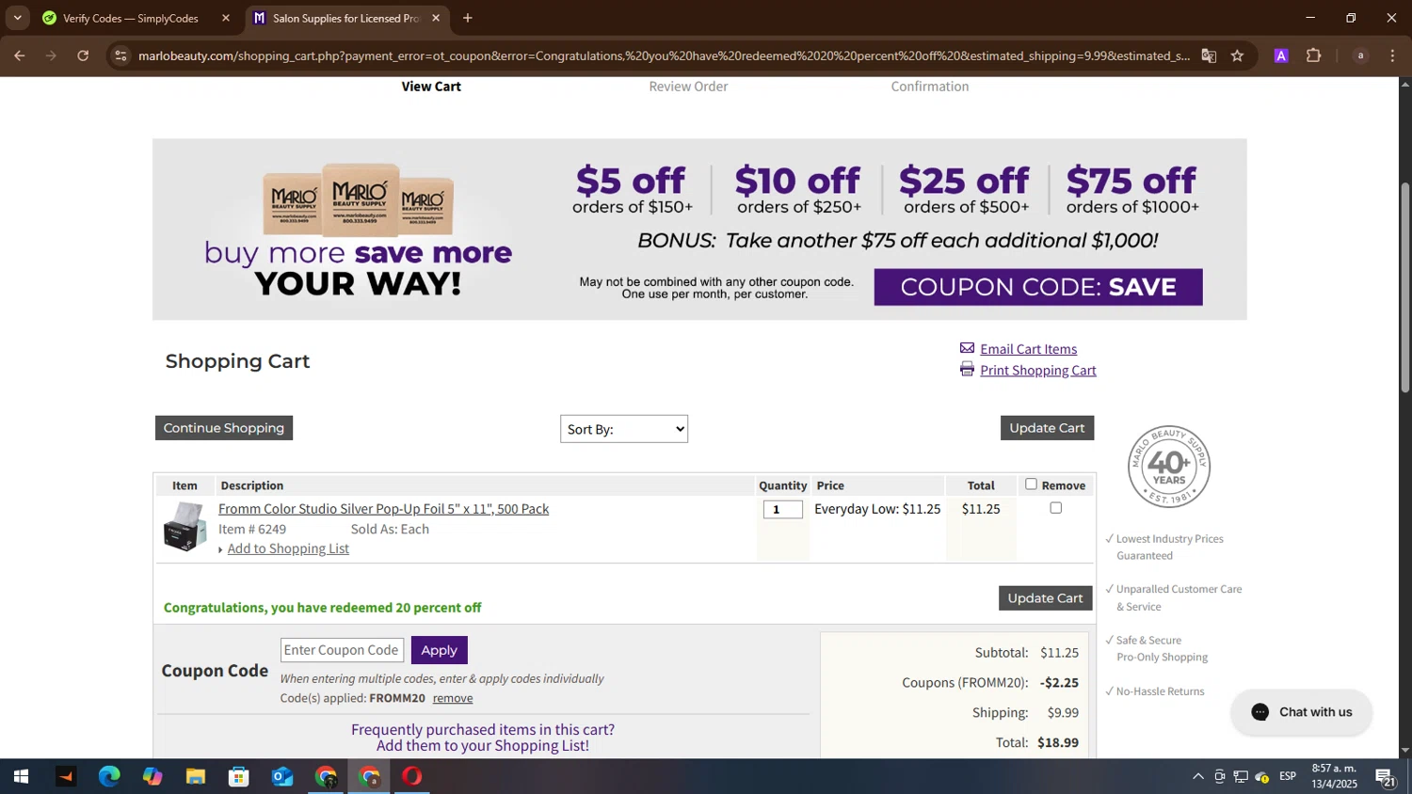The width and height of the screenshot is (1412, 794).
Task: Click the quantity field for Fromm foil
Action: pos(783,509)
